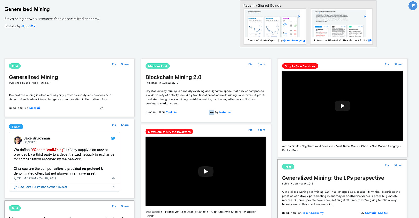Pin the partially visible bottom-left Post card
The height and width of the screenshot is (218, 419).
pyautogui.click(x=114, y=206)
